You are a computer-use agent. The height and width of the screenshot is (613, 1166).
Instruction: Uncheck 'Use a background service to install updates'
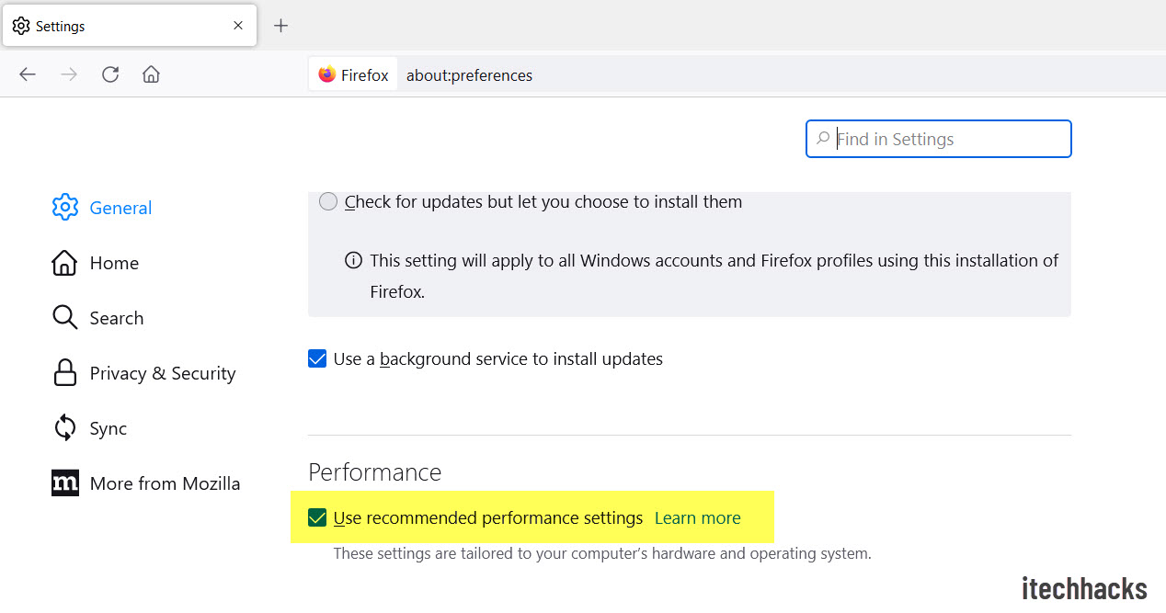(317, 358)
